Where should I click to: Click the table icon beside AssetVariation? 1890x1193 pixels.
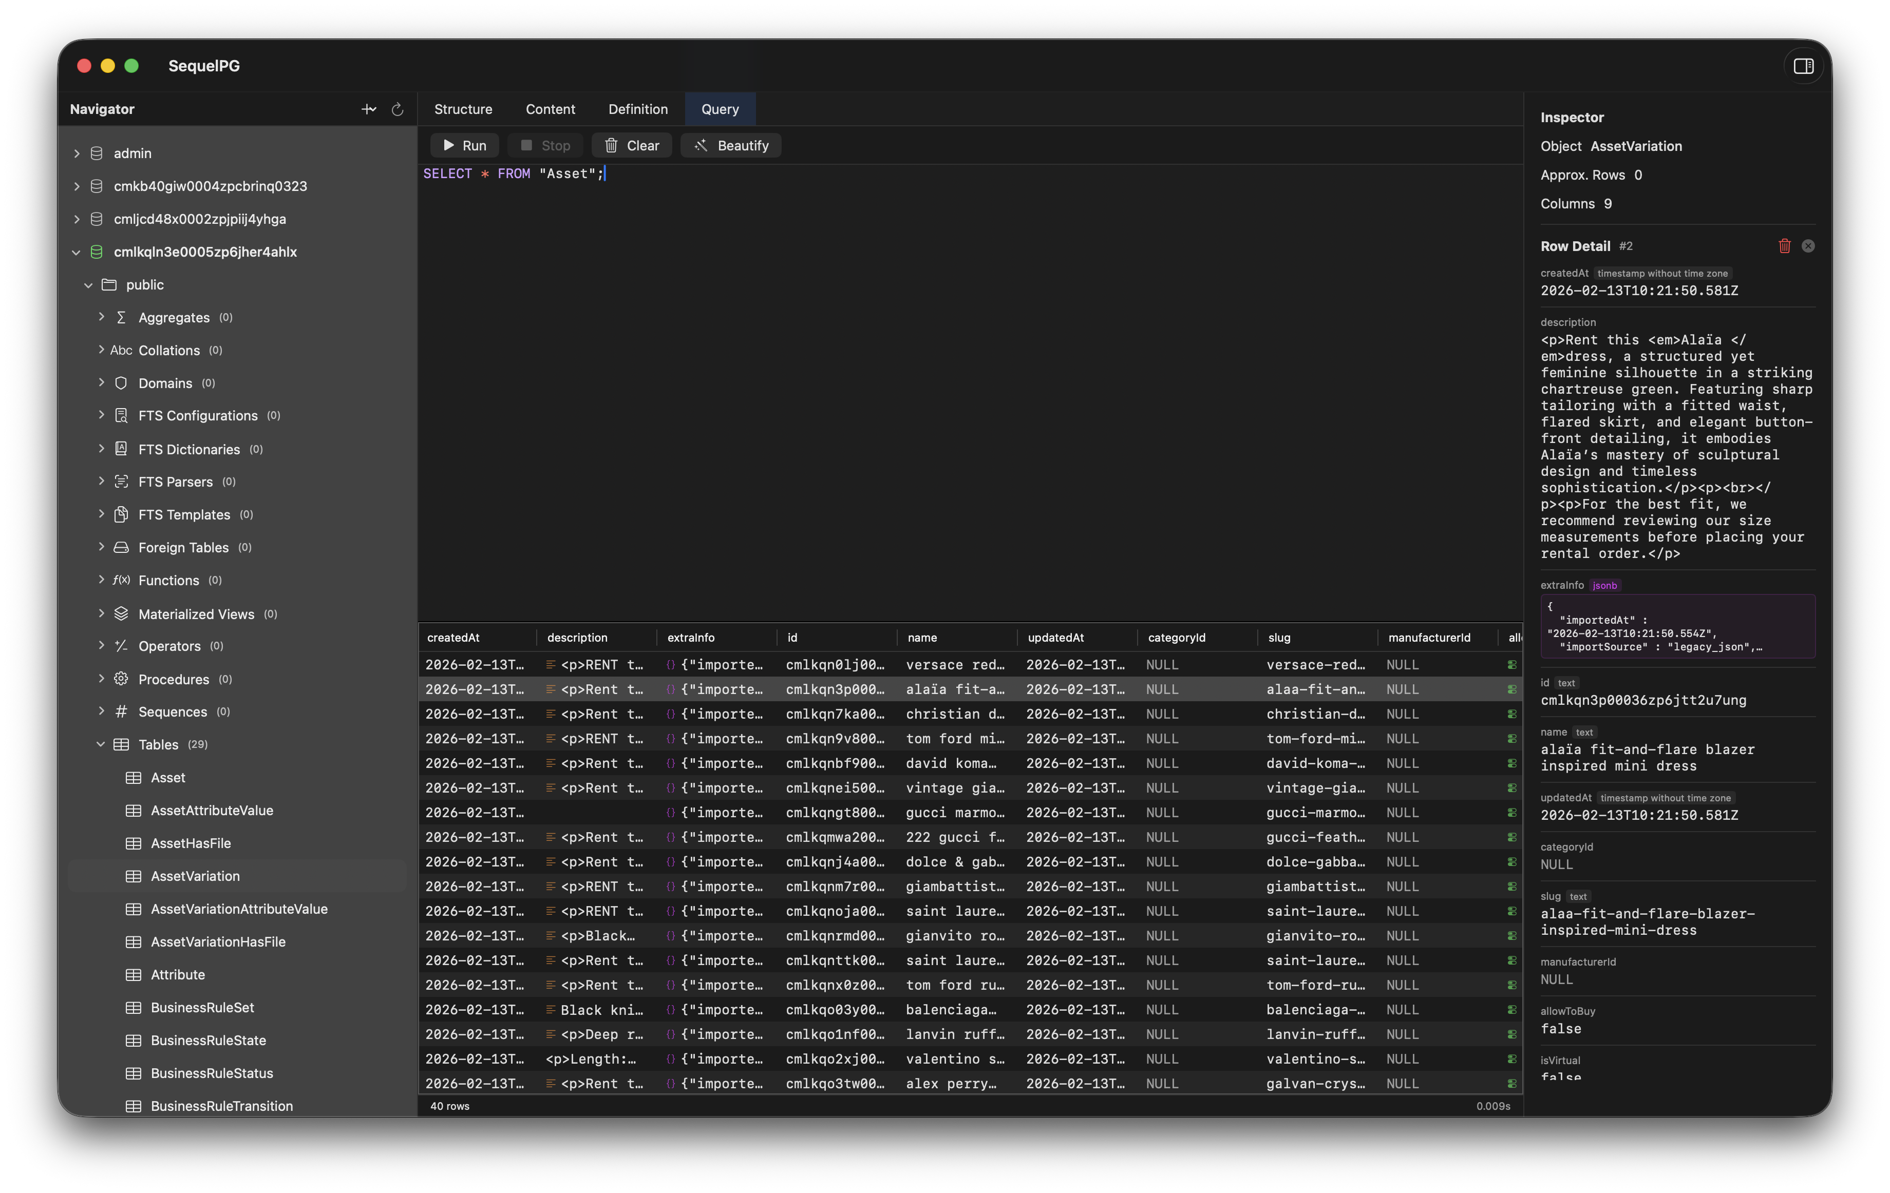click(x=134, y=876)
